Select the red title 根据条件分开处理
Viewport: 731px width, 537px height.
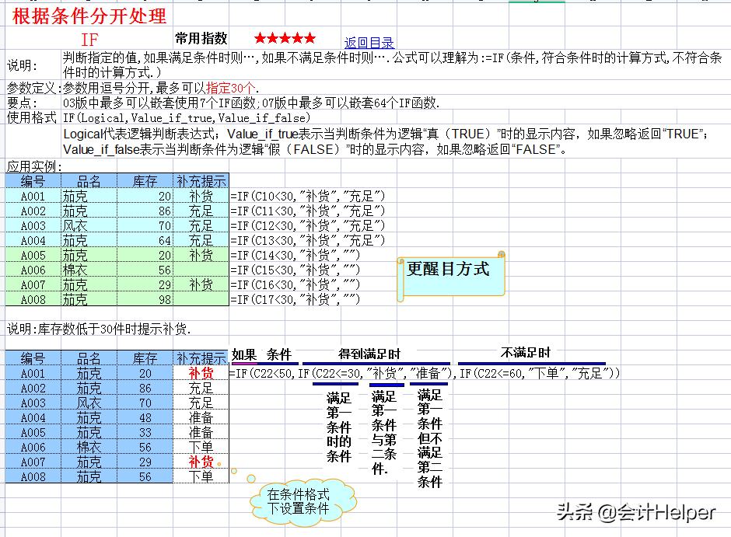click(x=89, y=16)
